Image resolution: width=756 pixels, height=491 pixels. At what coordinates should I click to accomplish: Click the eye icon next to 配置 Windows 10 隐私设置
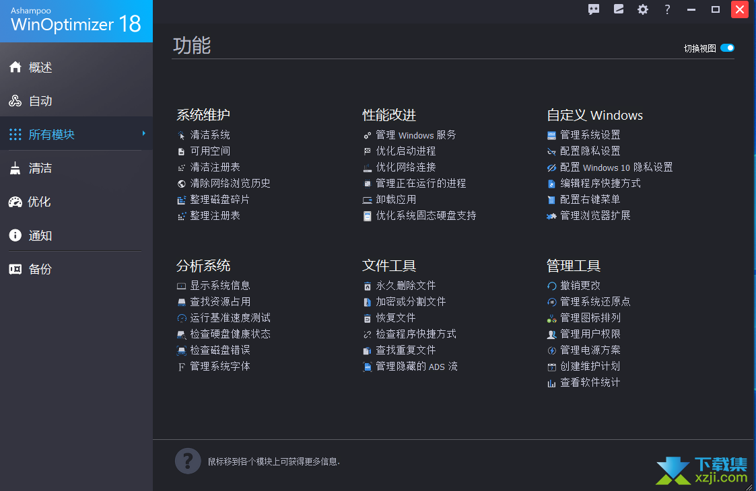[x=551, y=167]
